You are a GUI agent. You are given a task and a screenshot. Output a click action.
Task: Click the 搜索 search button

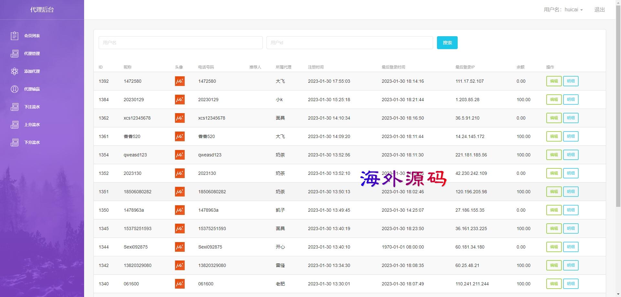pos(447,43)
